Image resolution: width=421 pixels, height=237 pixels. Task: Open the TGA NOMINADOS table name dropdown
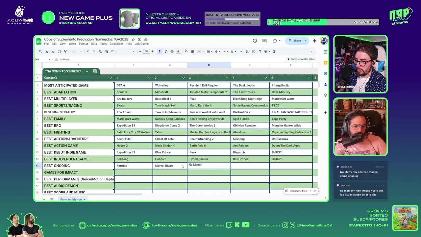(87, 71)
